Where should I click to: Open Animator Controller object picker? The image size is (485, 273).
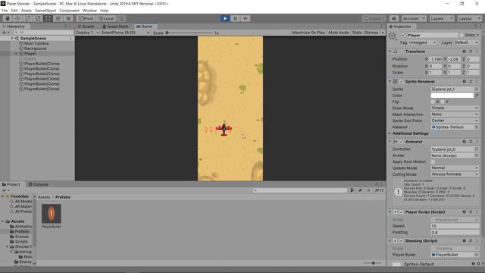(x=477, y=149)
